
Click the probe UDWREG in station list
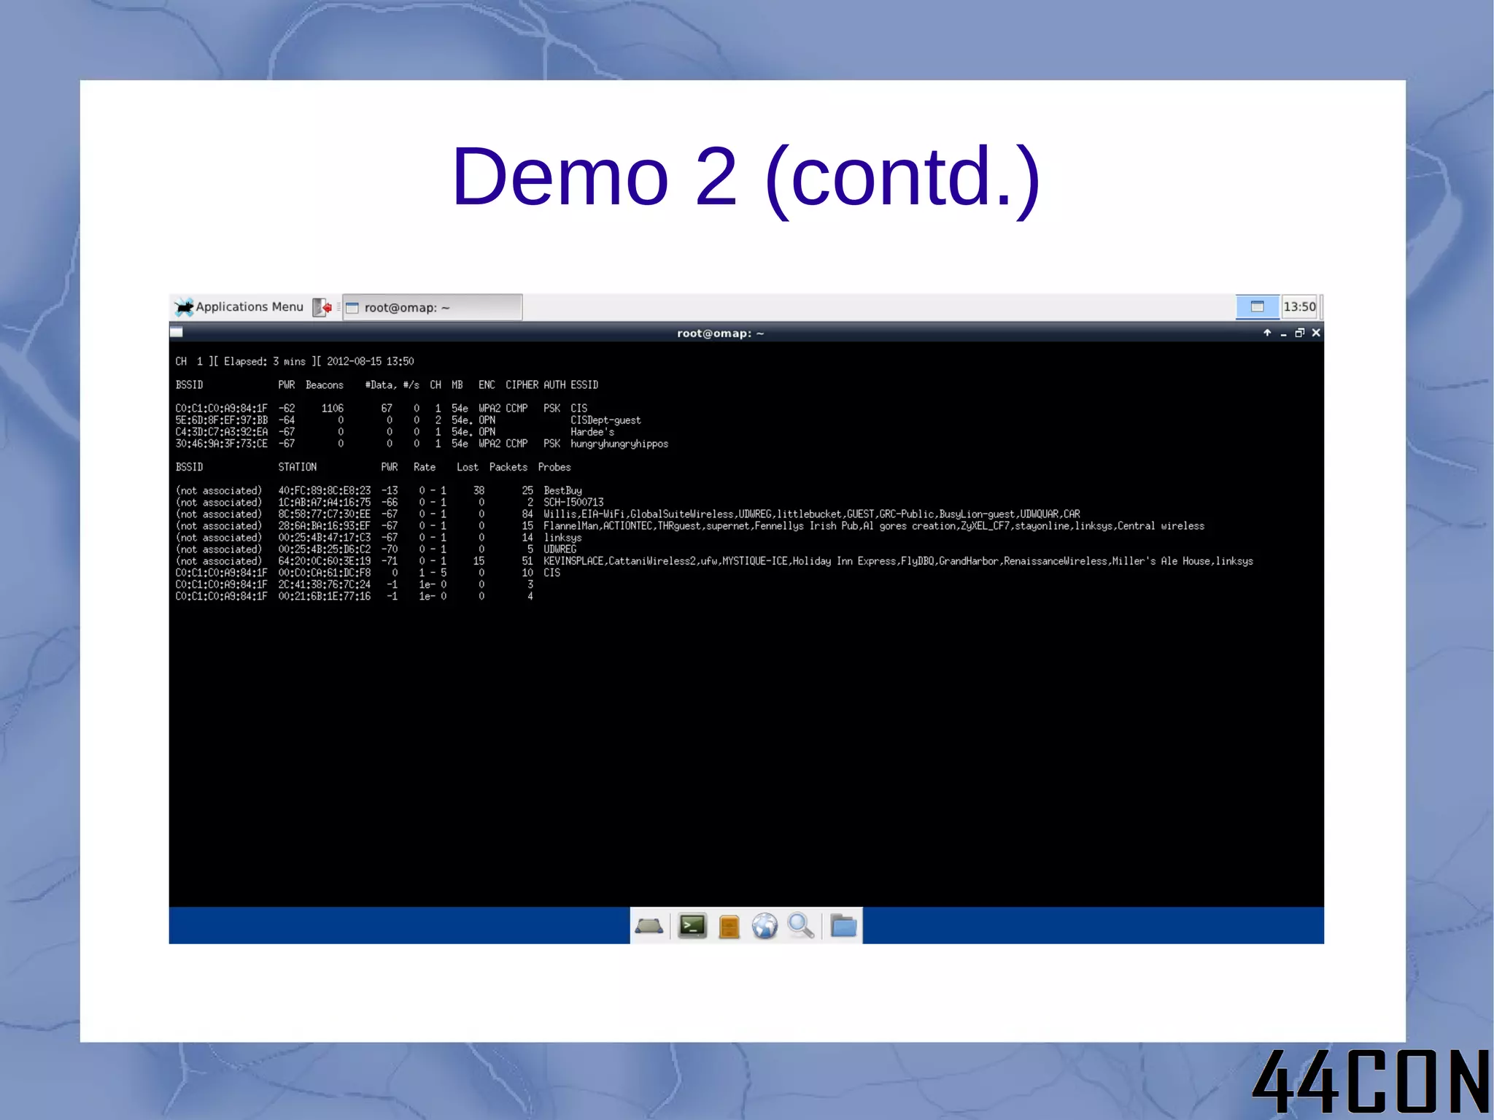coord(560,549)
